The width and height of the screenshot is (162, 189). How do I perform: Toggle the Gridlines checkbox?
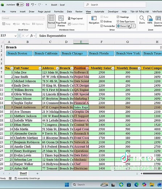101,21
